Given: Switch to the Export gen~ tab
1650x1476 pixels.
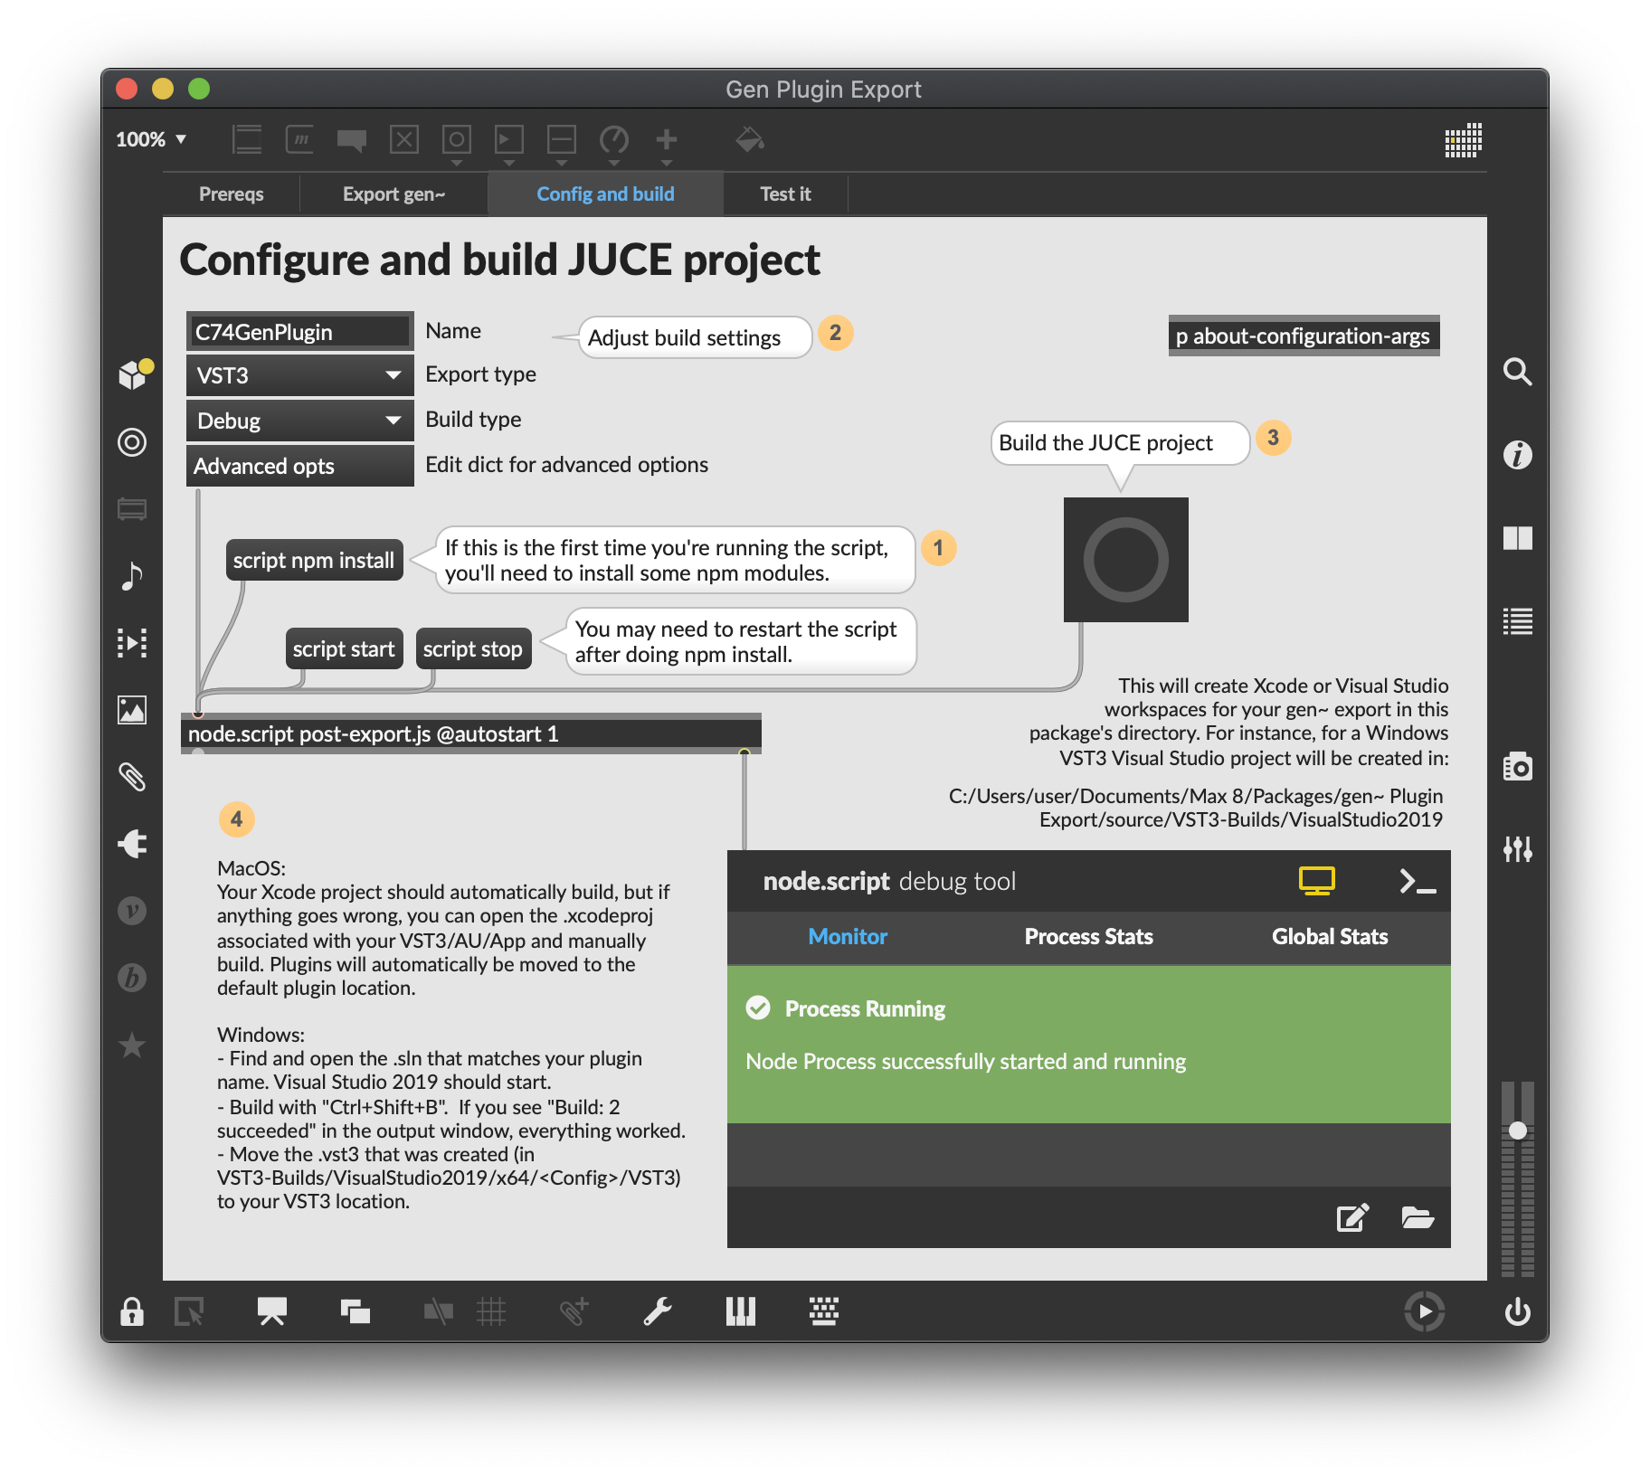Looking at the screenshot, I should point(394,194).
